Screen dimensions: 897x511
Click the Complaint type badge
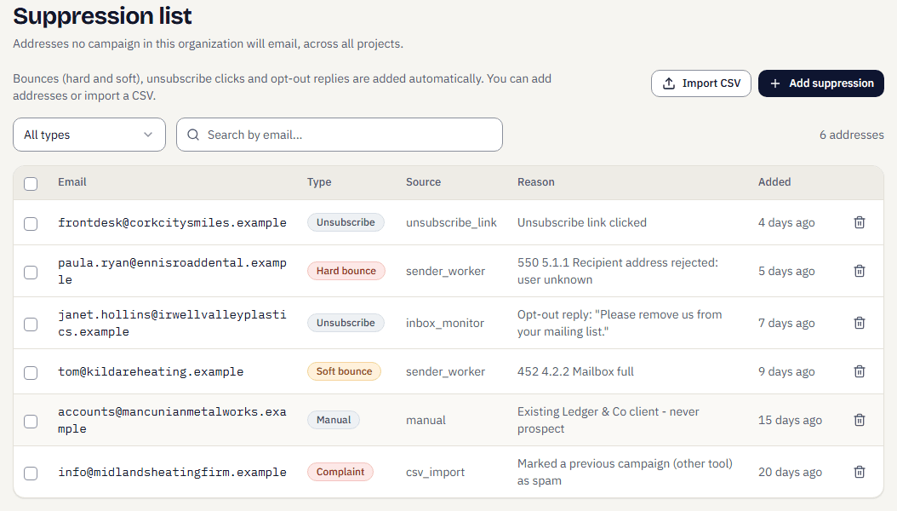[x=340, y=472]
